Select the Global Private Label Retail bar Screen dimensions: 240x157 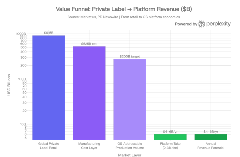(49, 87)
